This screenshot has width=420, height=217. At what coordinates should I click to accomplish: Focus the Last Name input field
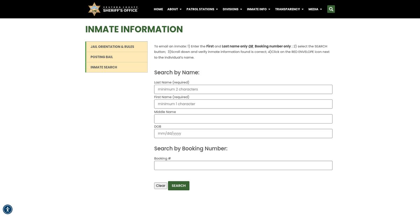point(243,89)
